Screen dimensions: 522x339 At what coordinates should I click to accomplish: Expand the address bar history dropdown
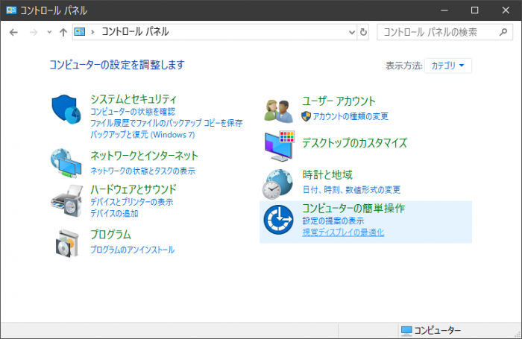(x=352, y=32)
